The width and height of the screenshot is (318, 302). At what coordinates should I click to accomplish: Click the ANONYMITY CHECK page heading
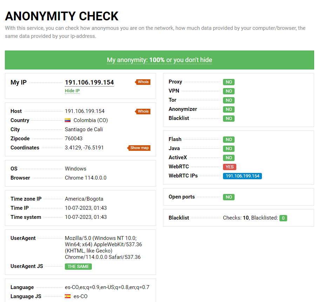tap(62, 16)
